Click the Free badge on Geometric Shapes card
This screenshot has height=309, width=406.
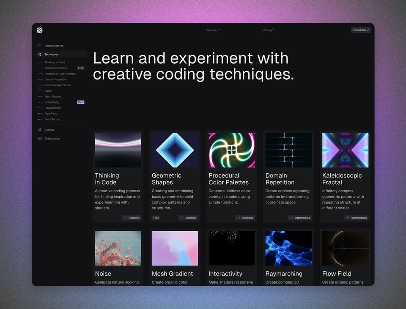[x=156, y=218]
